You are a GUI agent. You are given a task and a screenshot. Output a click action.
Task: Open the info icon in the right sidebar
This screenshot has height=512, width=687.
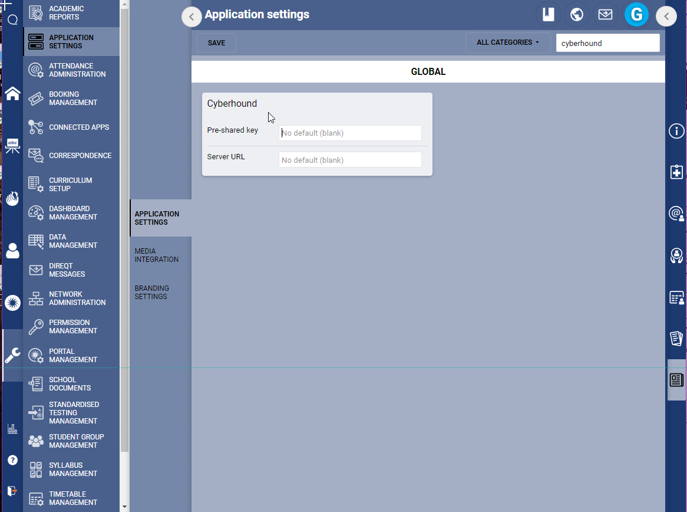pyautogui.click(x=676, y=131)
